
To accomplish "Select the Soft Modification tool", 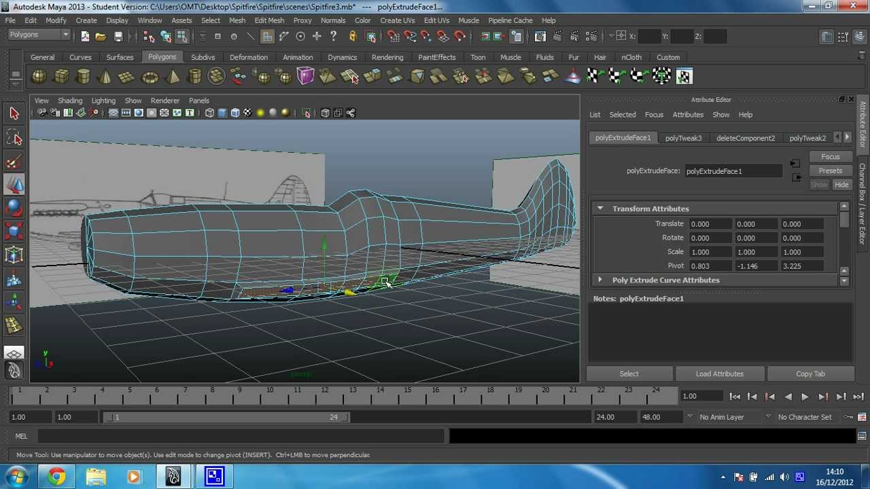I will (x=14, y=279).
